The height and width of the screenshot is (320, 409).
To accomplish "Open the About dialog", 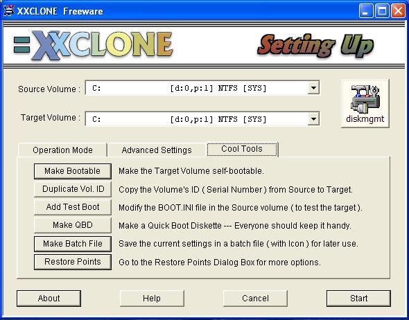I will click(x=49, y=299).
